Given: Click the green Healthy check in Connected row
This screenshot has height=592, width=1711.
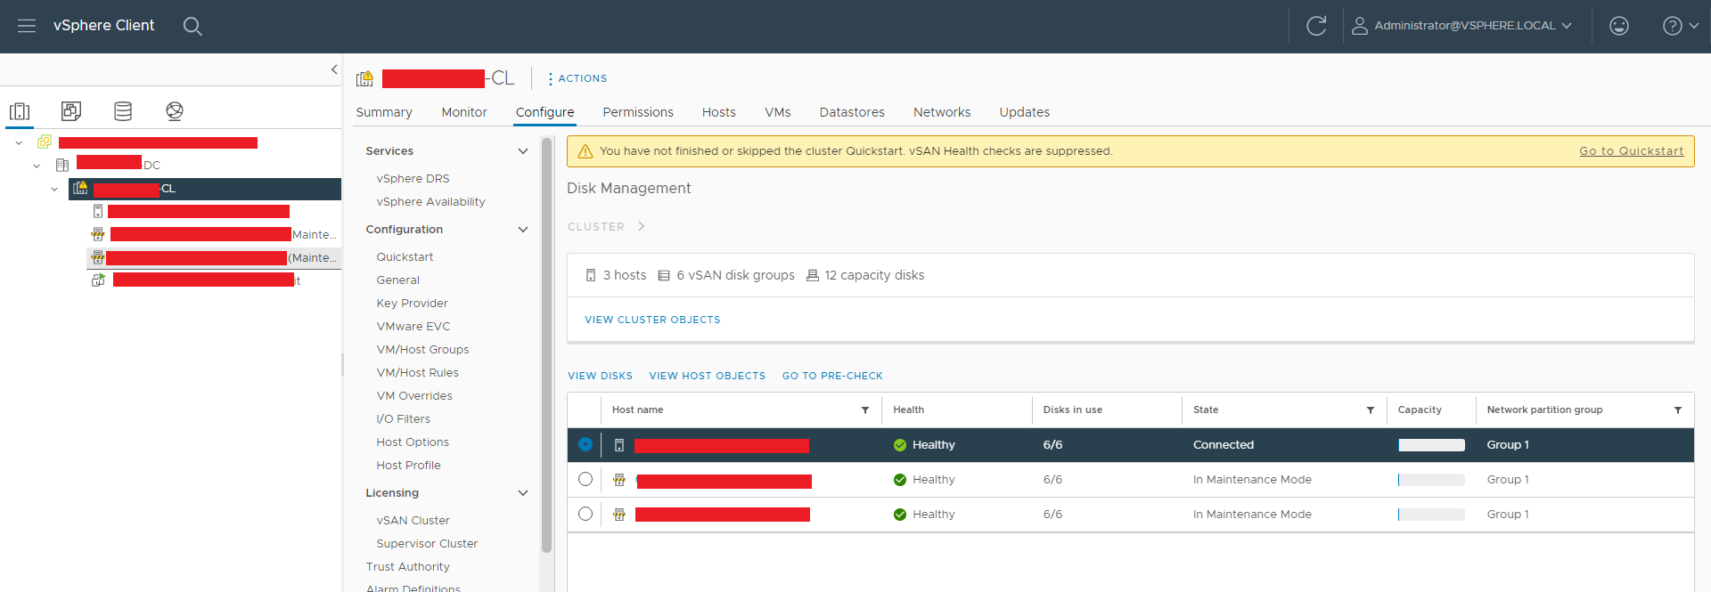Looking at the screenshot, I should pos(900,445).
